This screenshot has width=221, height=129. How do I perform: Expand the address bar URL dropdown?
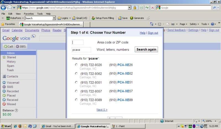(129, 8)
